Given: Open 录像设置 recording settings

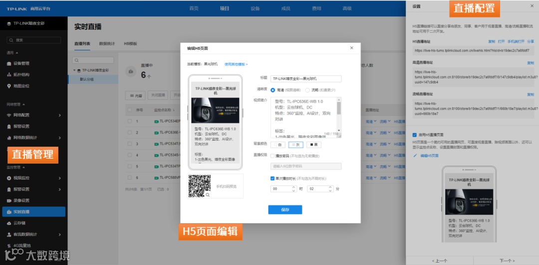Looking at the screenshot, I should 21,201.
